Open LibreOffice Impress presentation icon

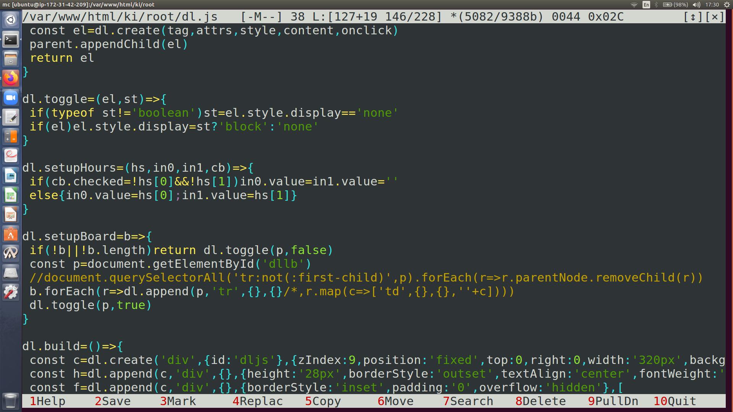coord(11,215)
